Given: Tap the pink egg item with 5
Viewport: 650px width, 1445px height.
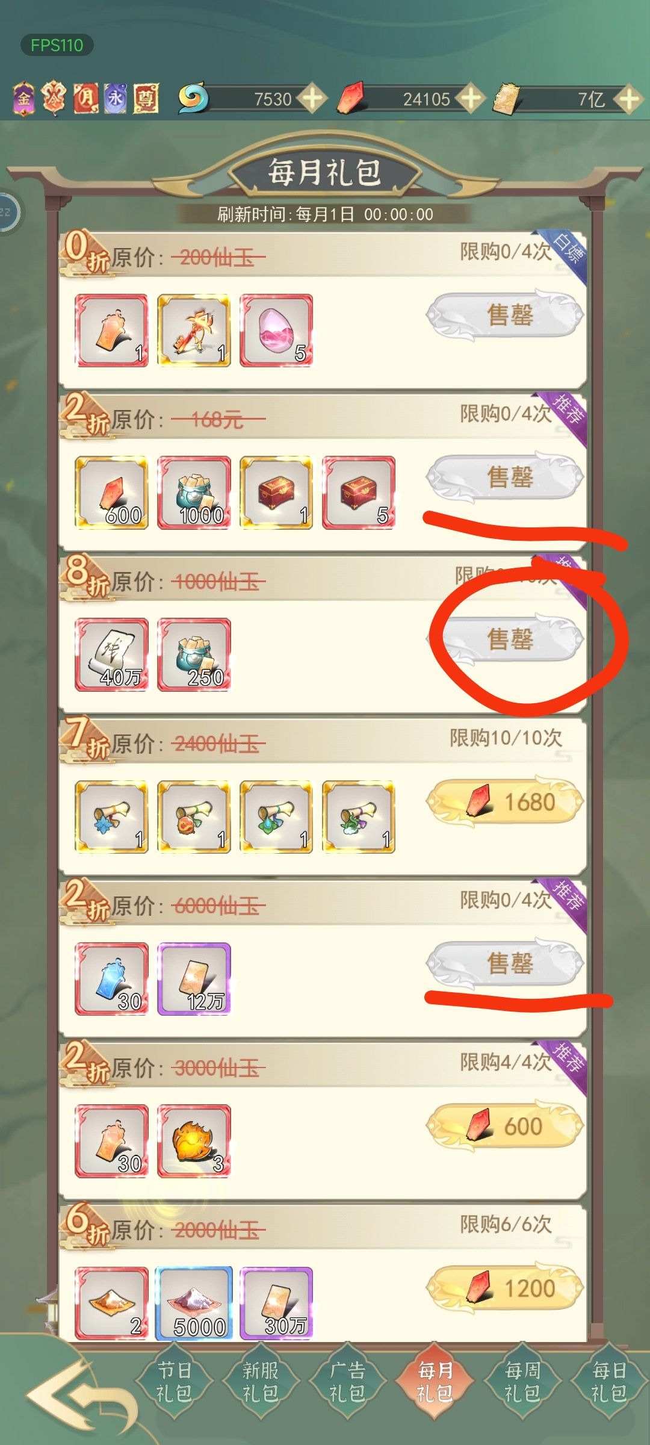Looking at the screenshot, I should click(x=276, y=331).
